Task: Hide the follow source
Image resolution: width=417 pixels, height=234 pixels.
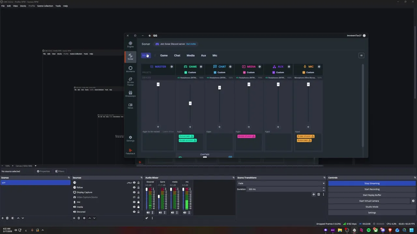Action: (134, 188)
